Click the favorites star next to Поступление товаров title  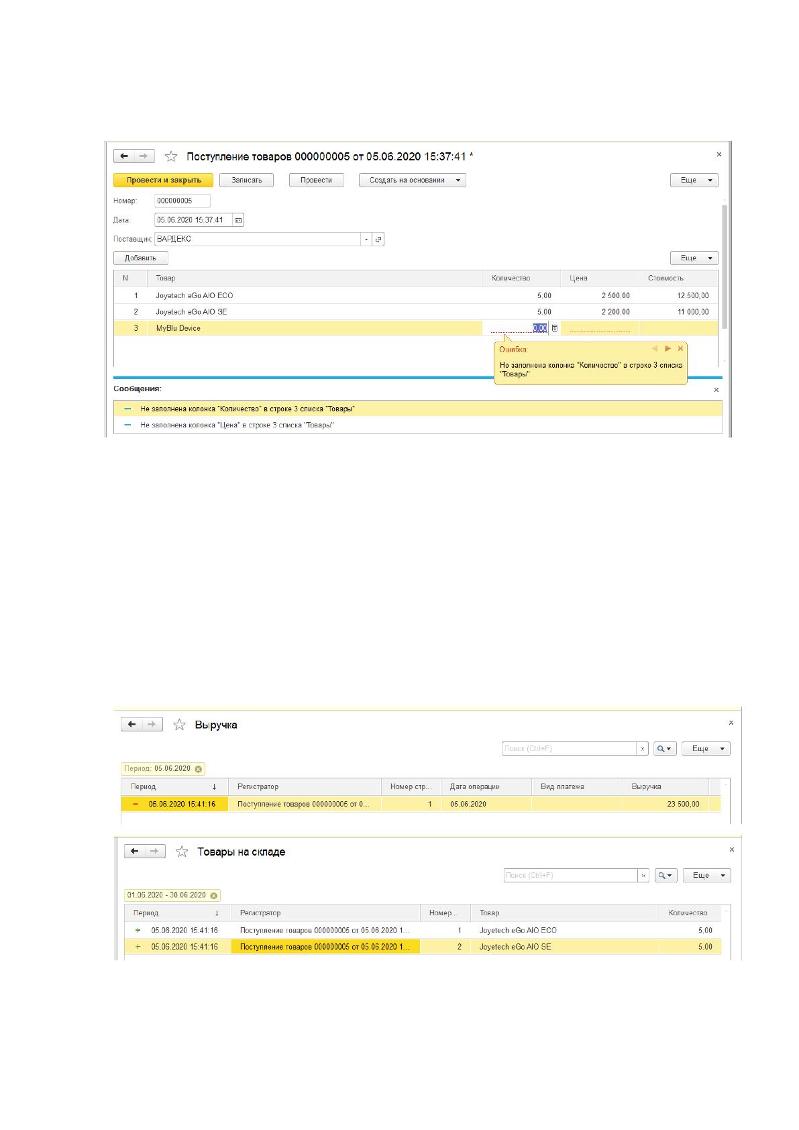point(171,157)
